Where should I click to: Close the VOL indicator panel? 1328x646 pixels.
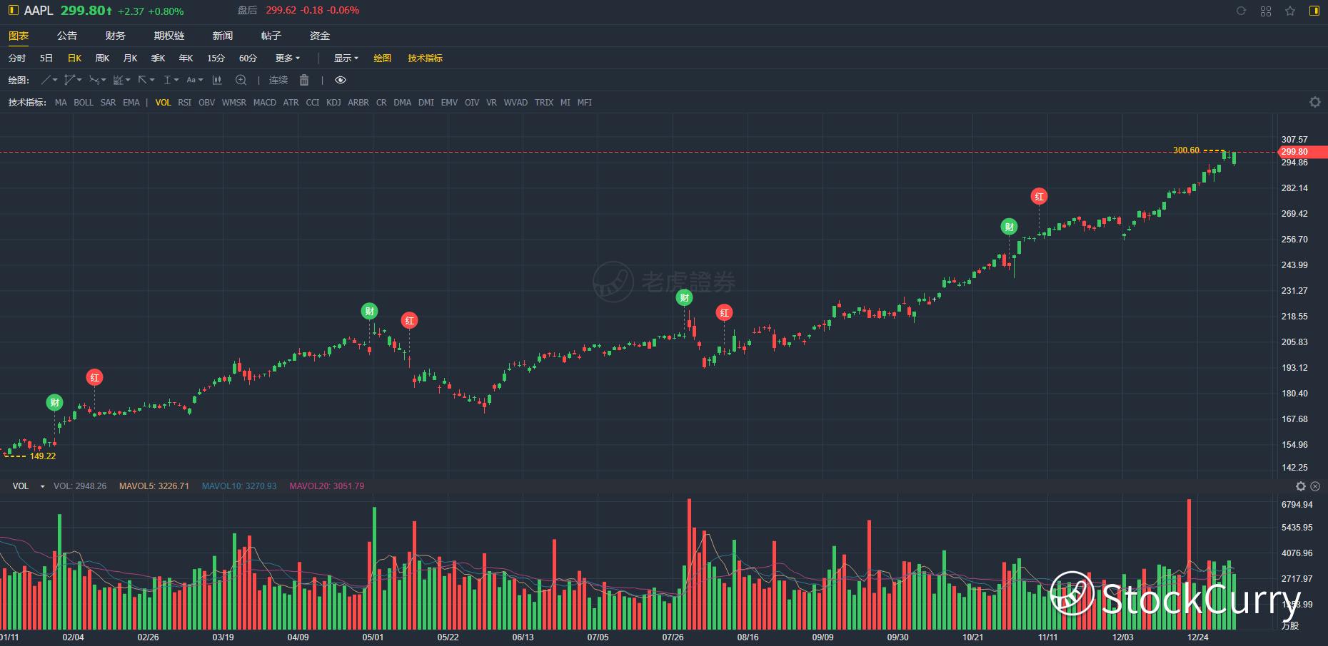[1315, 486]
